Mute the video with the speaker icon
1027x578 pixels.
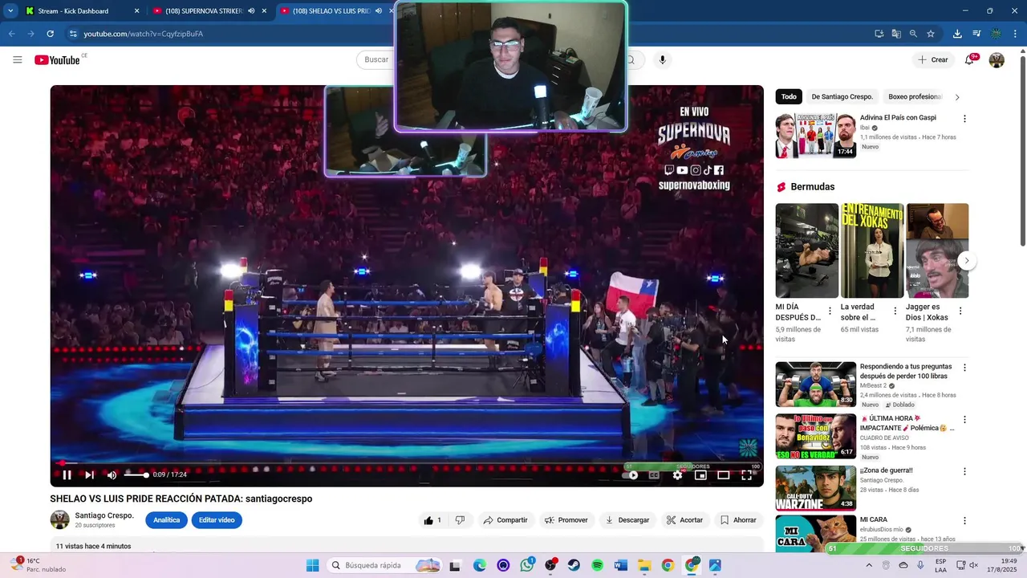coord(112,475)
